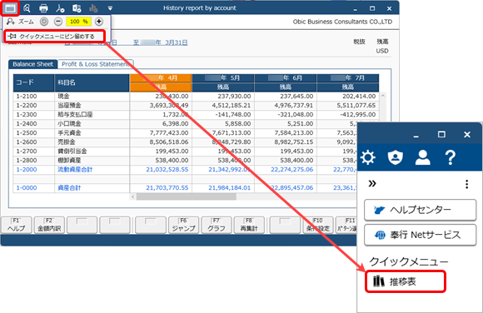Open the display menu icon in title bar

click(10, 8)
